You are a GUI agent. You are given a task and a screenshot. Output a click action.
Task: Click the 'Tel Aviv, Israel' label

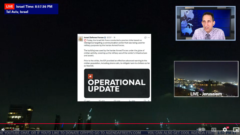tap(17, 12)
